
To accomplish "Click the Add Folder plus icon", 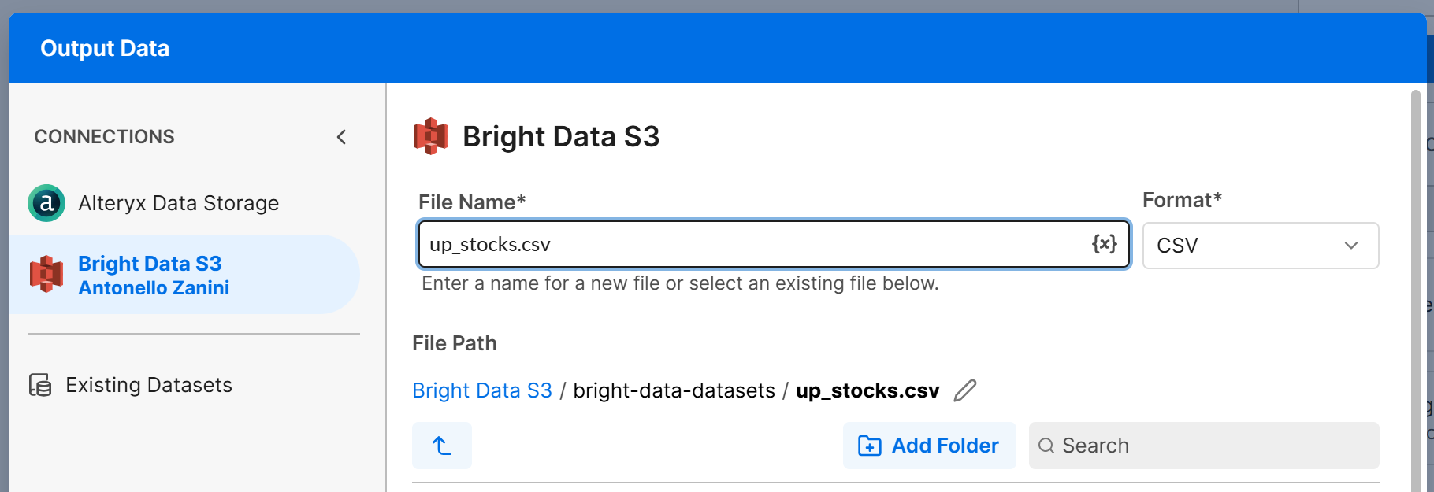I will pyautogui.click(x=869, y=446).
